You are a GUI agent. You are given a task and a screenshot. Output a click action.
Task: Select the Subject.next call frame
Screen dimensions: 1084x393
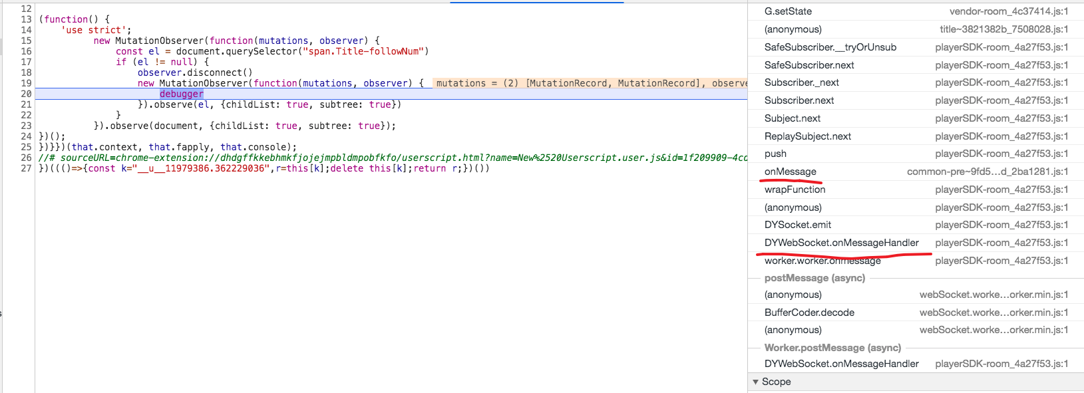click(792, 118)
